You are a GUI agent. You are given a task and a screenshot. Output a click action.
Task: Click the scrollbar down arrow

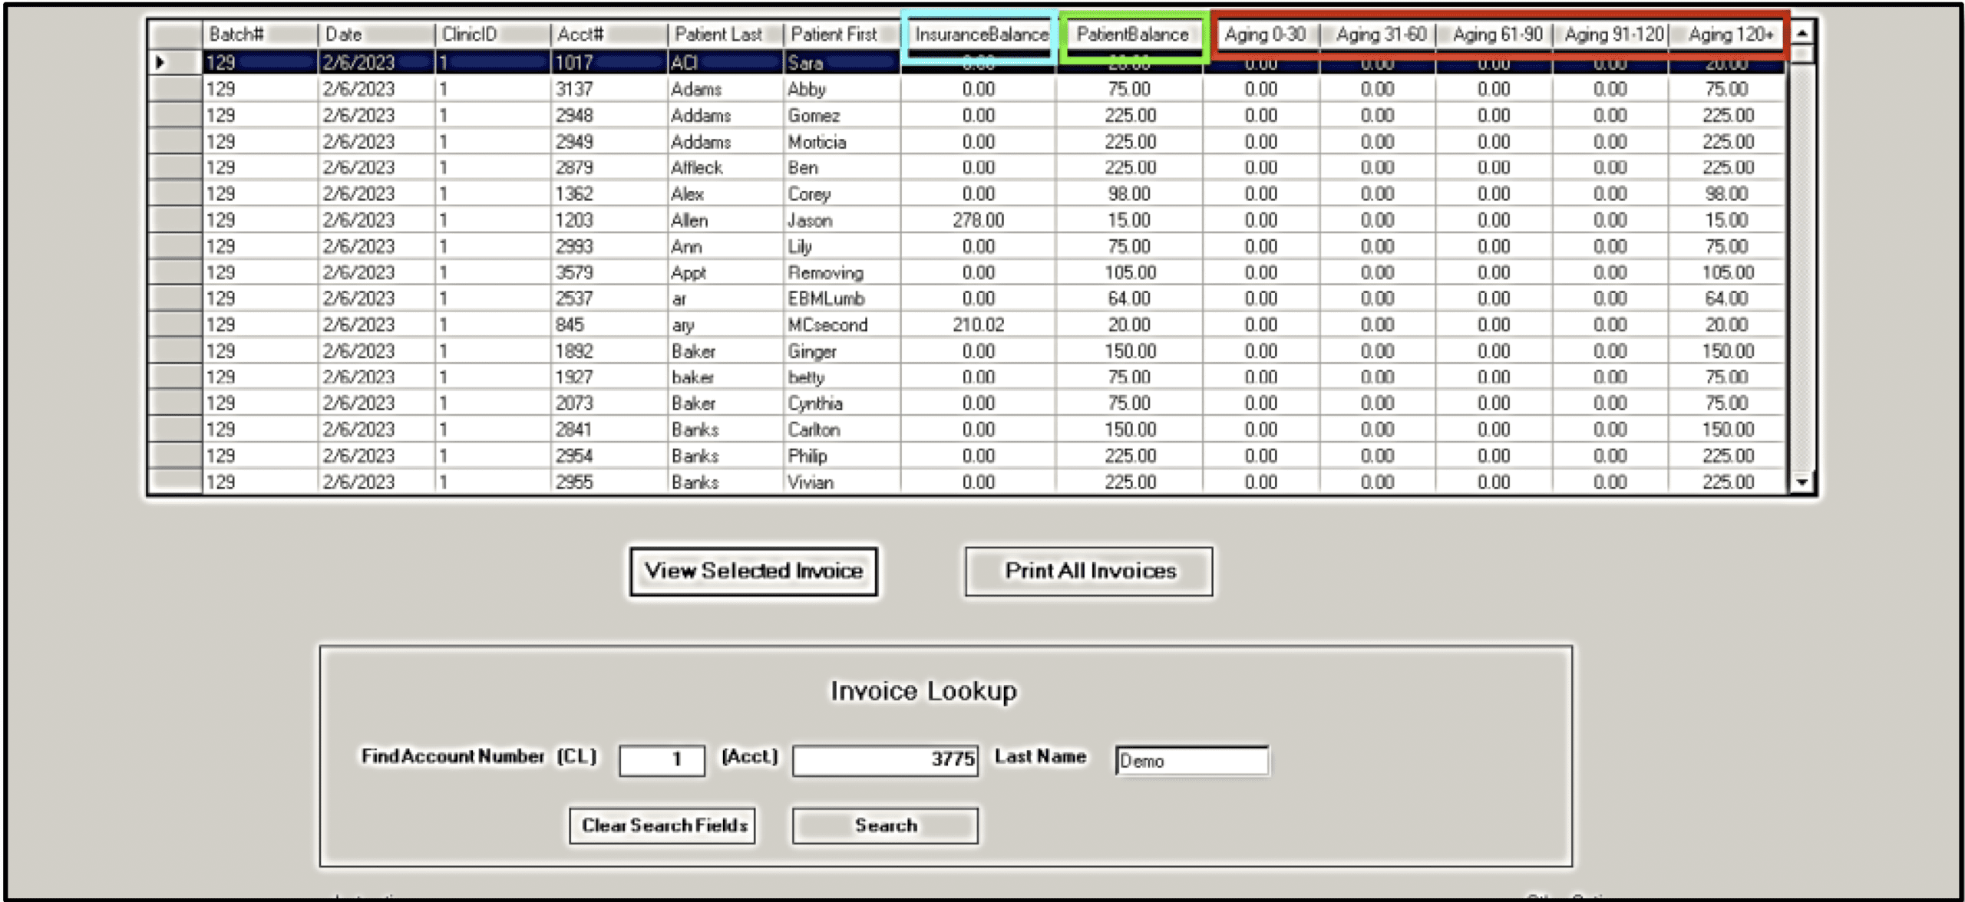coord(1801,482)
